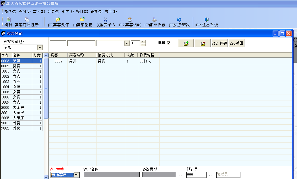Increase the guest count with spinner up arrow
297x179 pixels.
click(x=143, y=42)
